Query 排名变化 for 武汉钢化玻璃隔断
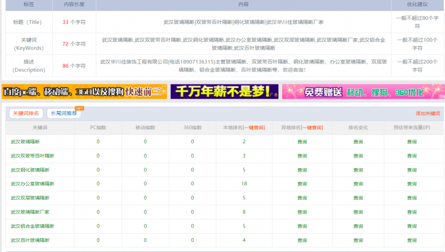Screen dimensions: 445x252 tap(358, 170)
